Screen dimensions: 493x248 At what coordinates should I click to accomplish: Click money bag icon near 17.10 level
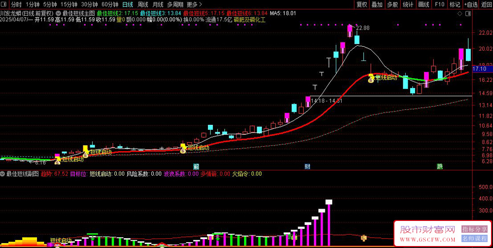click(x=371, y=79)
